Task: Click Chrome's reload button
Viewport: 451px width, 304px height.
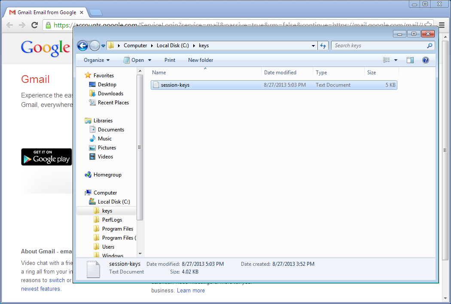Action: tap(34, 25)
